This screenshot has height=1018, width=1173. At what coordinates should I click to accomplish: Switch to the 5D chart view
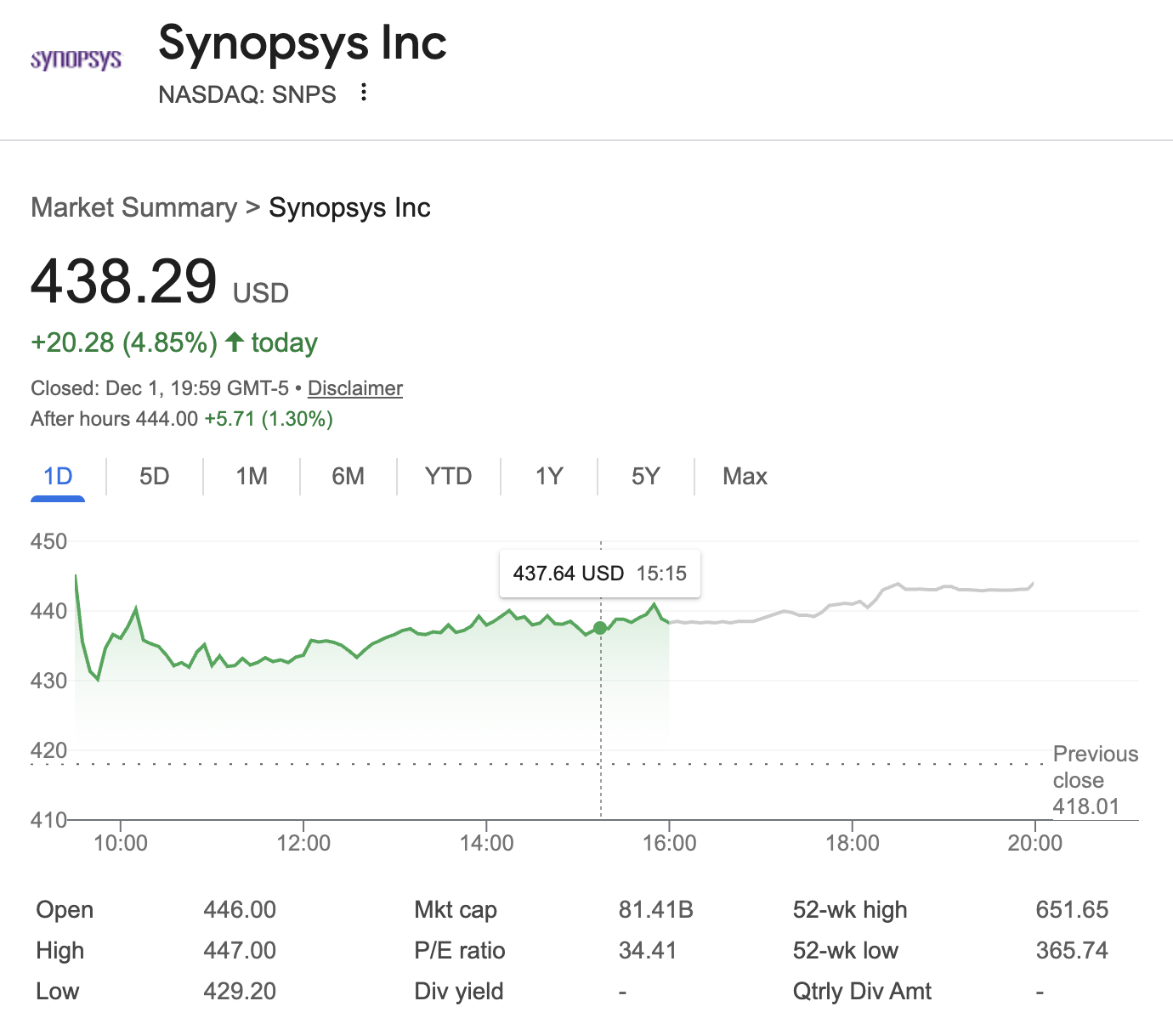[x=154, y=476]
